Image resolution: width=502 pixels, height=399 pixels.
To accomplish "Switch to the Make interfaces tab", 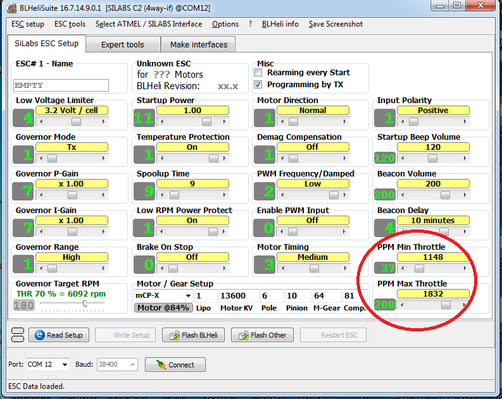I will (199, 44).
